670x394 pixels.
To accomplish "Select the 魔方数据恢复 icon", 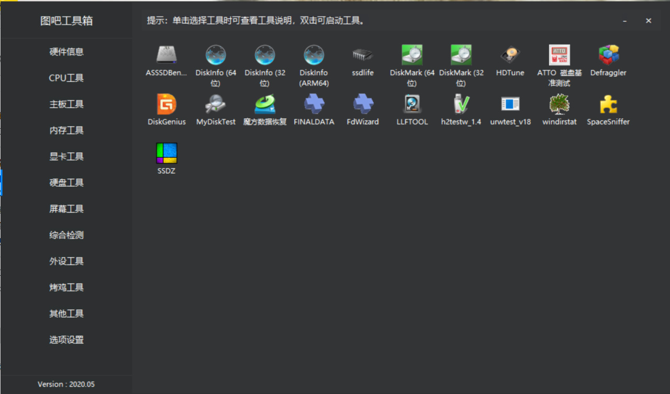I will (265, 104).
